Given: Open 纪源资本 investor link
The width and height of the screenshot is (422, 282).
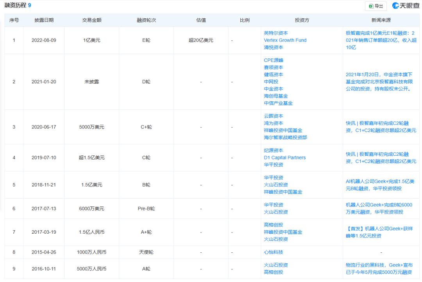Looking at the screenshot, I should (x=273, y=150).
